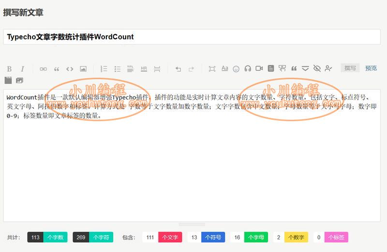Insert a code block with the angle-brackets icon
This screenshot has width=387, height=252.
[70, 69]
